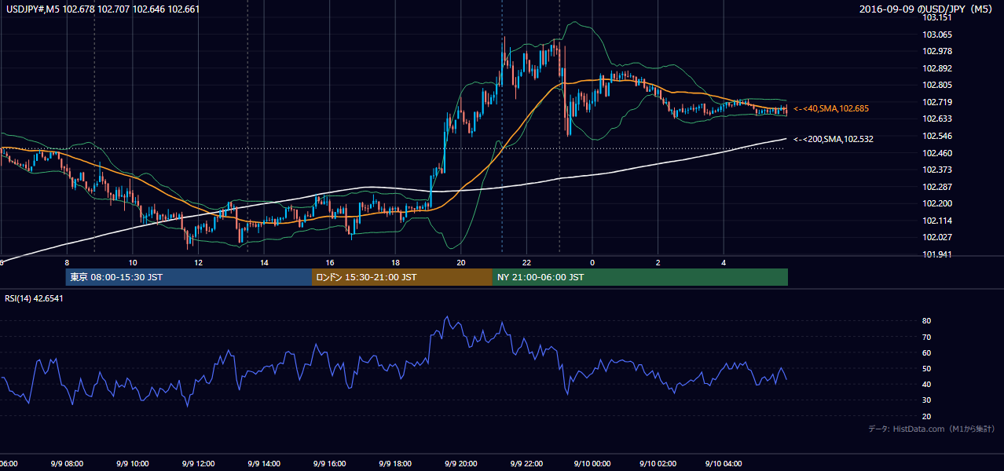The width and height of the screenshot is (1004, 471).
Task: Click hour tick 20 under price chart
Action: (x=461, y=263)
